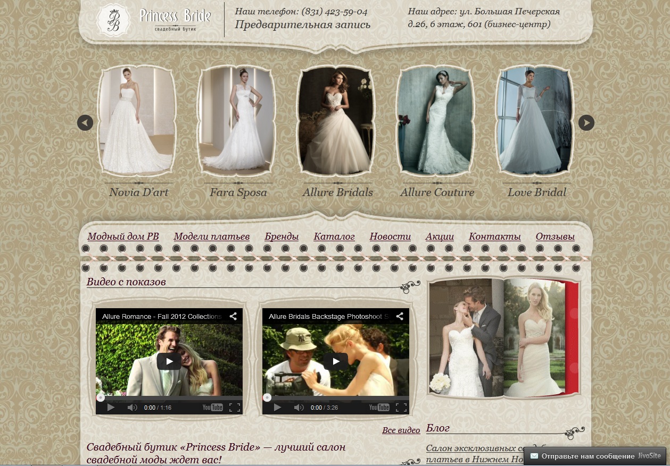Click the Блог section heading
670x466 pixels.
click(x=438, y=428)
